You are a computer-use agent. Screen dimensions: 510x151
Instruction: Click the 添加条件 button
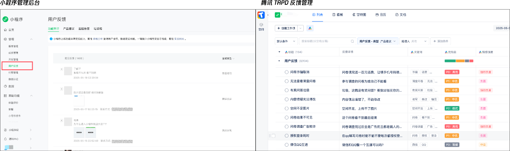(x=440, y=41)
